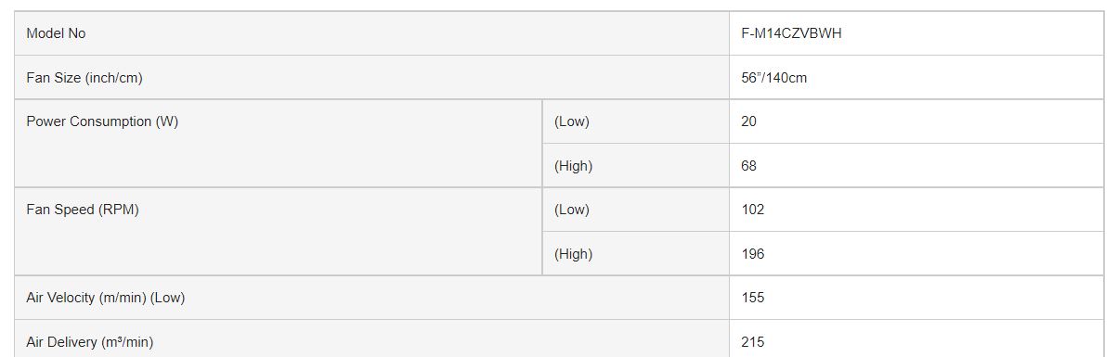Click the Power Consumption (W) label
The height and width of the screenshot is (357, 1117).
(x=102, y=121)
